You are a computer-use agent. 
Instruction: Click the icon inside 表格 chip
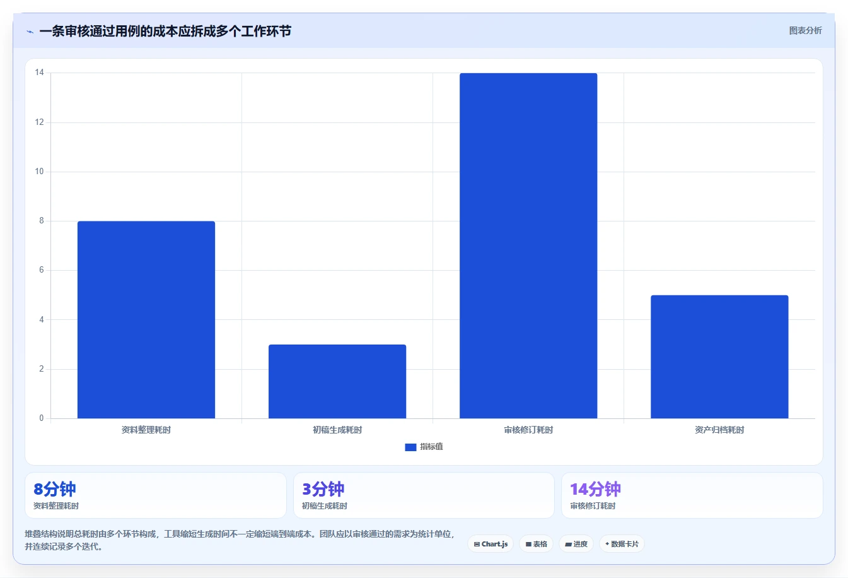click(x=528, y=544)
